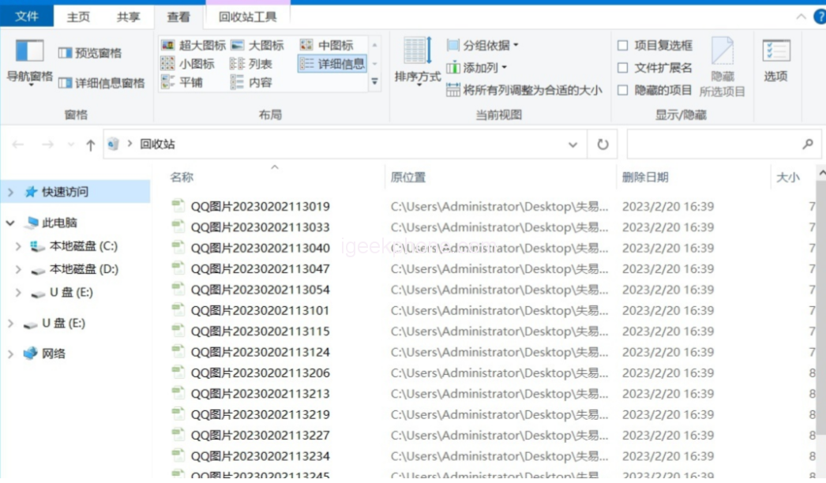The height and width of the screenshot is (483, 826).
Task: Enable the 项目复选框 checkbox
Action: tap(623, 46)
